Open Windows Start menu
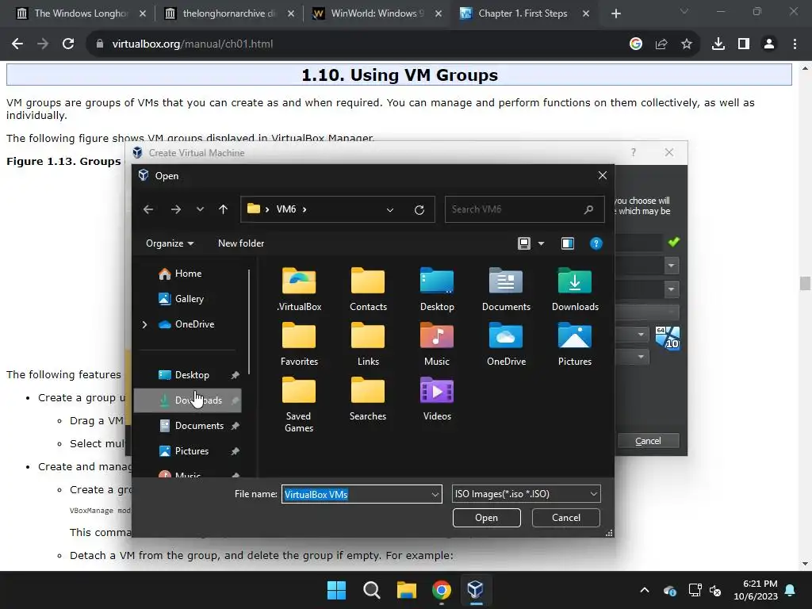 pos(336,590)
